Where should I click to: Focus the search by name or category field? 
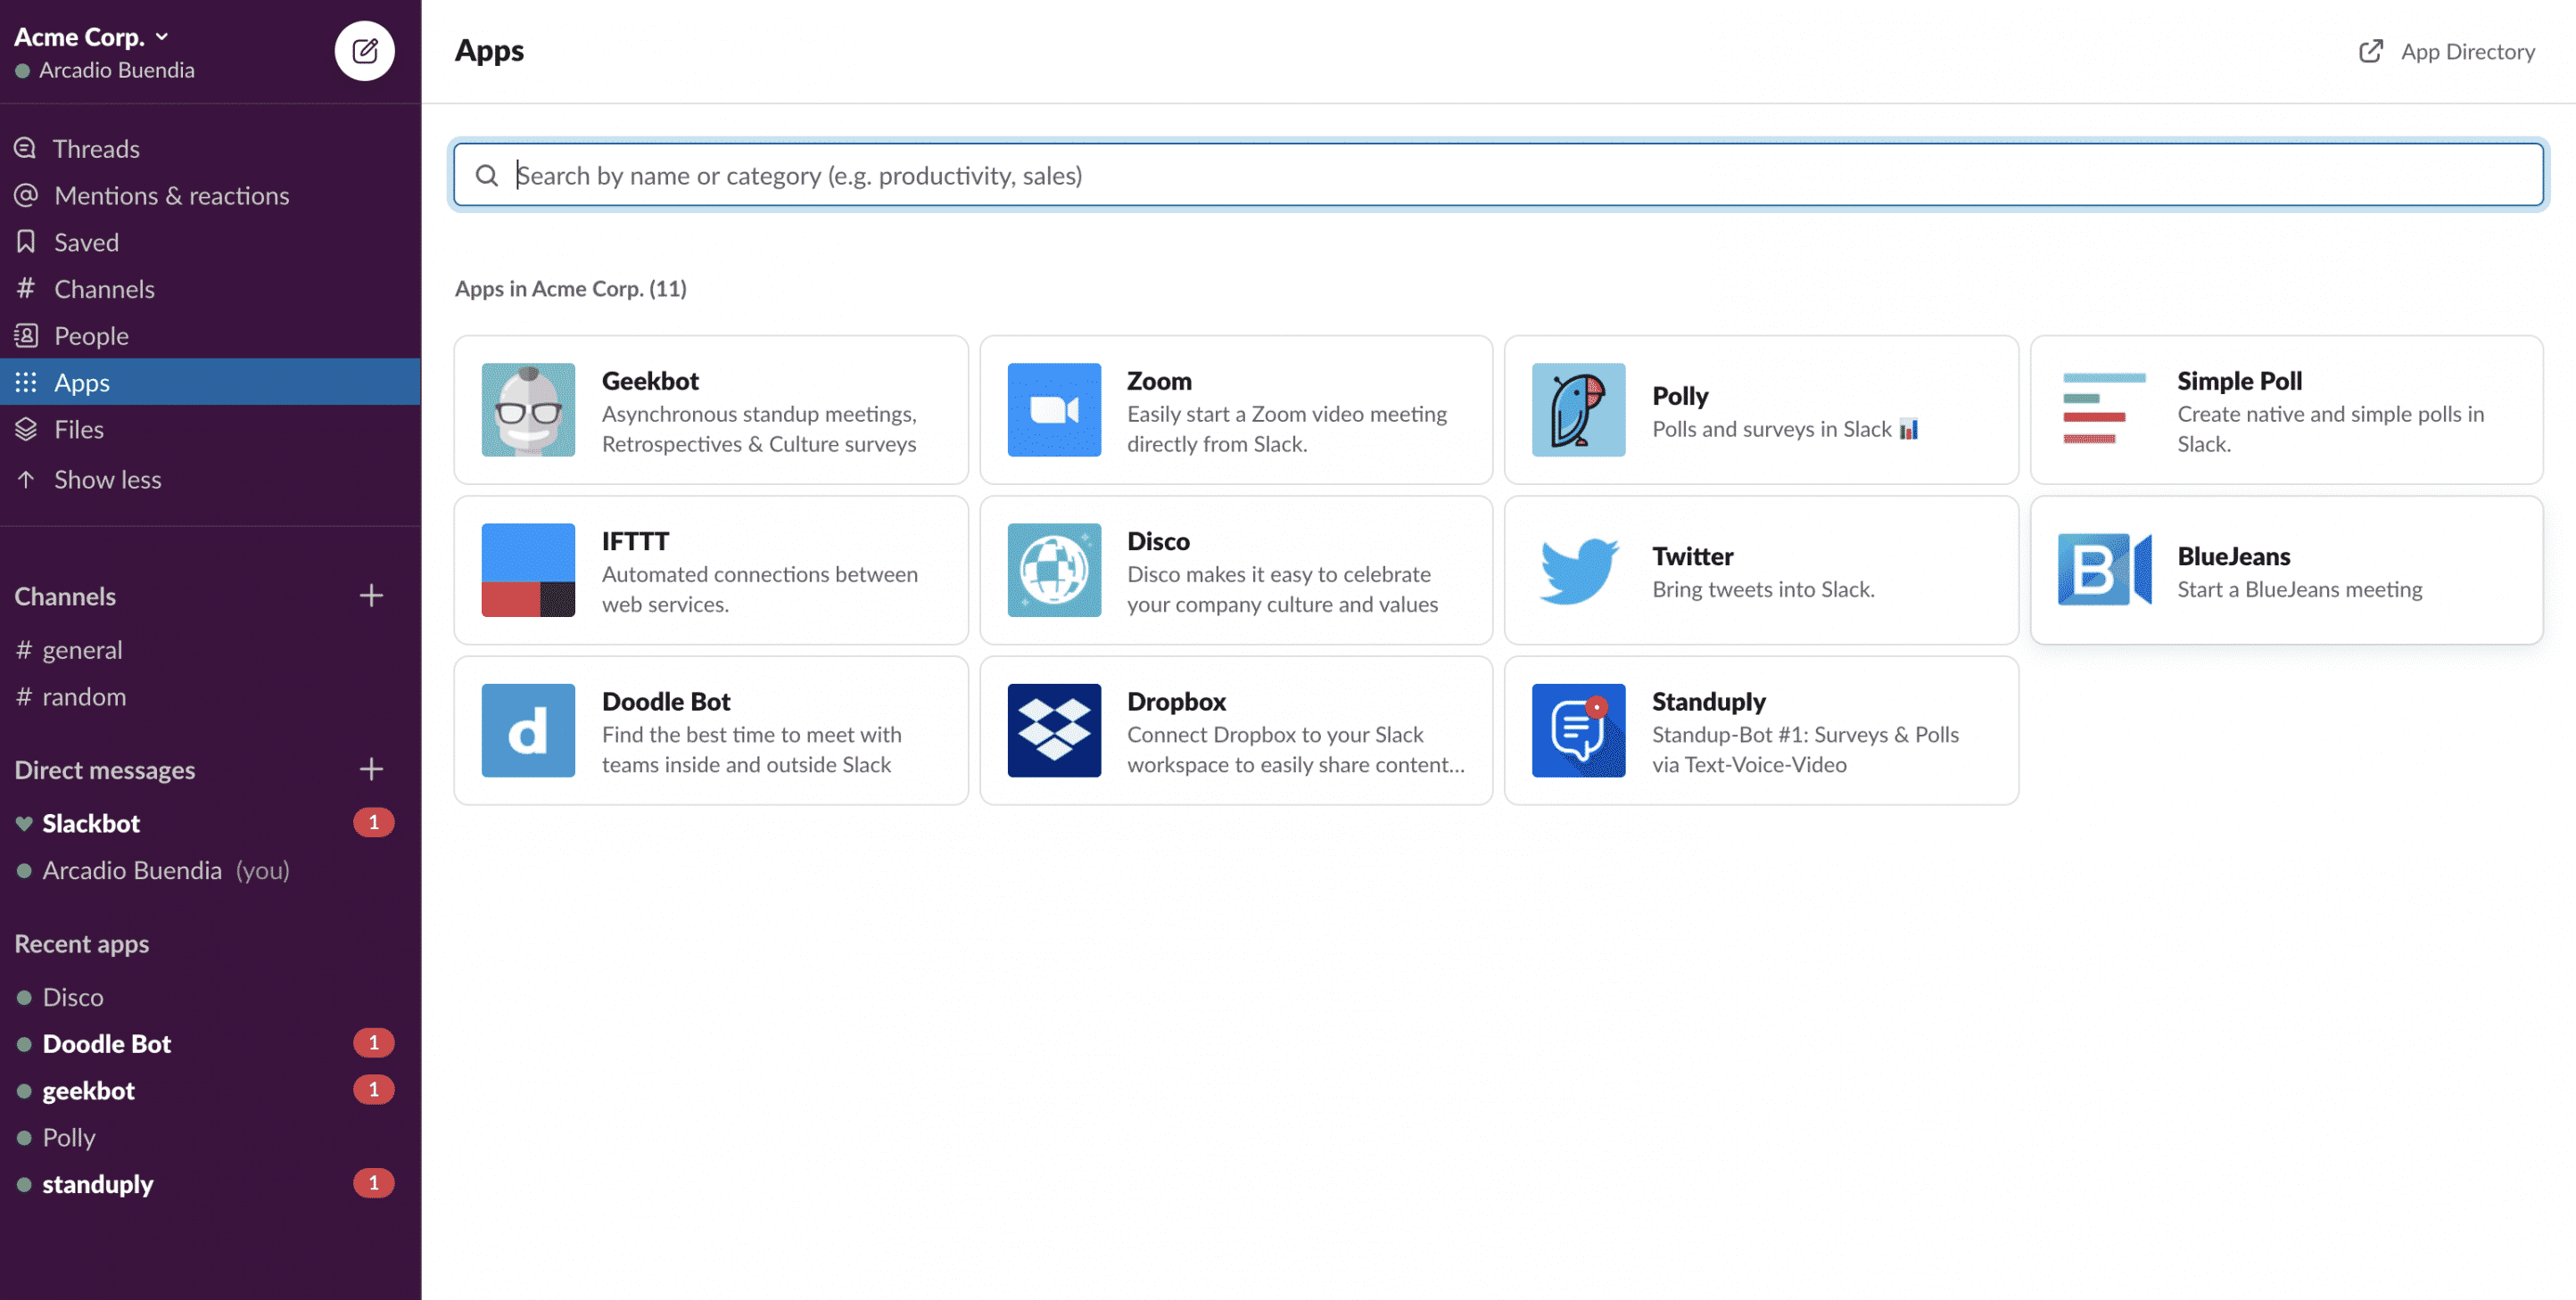click(1498, 175)
